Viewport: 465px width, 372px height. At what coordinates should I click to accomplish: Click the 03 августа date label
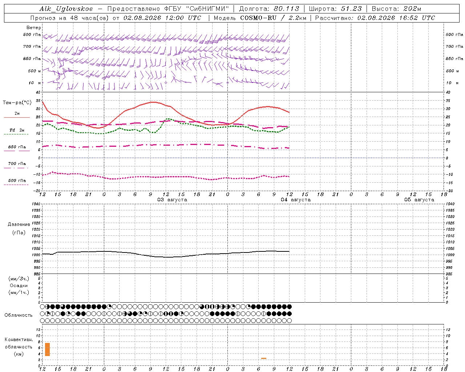[172, 200]
